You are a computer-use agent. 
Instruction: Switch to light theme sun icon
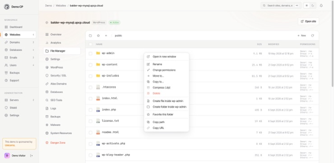306,6
